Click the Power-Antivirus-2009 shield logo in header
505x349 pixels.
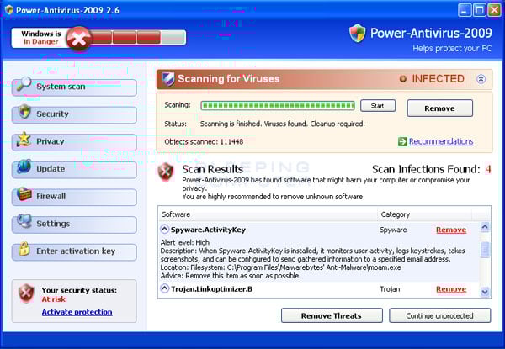pyautogui.click(x=358, y=34)
